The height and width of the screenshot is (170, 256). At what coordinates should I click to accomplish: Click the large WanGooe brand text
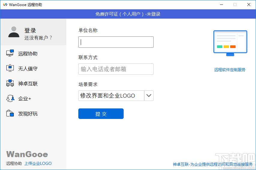(x=27, y=154)
